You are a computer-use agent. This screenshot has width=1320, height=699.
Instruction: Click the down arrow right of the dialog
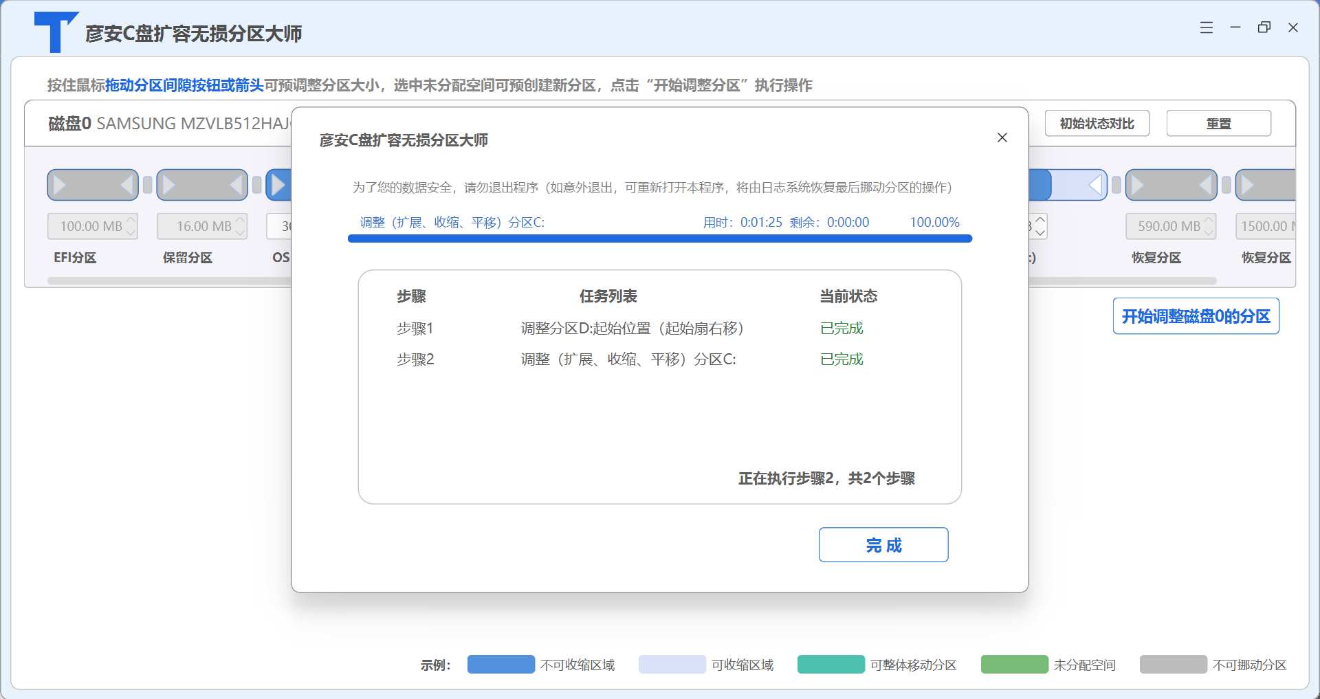point(1040,232)
